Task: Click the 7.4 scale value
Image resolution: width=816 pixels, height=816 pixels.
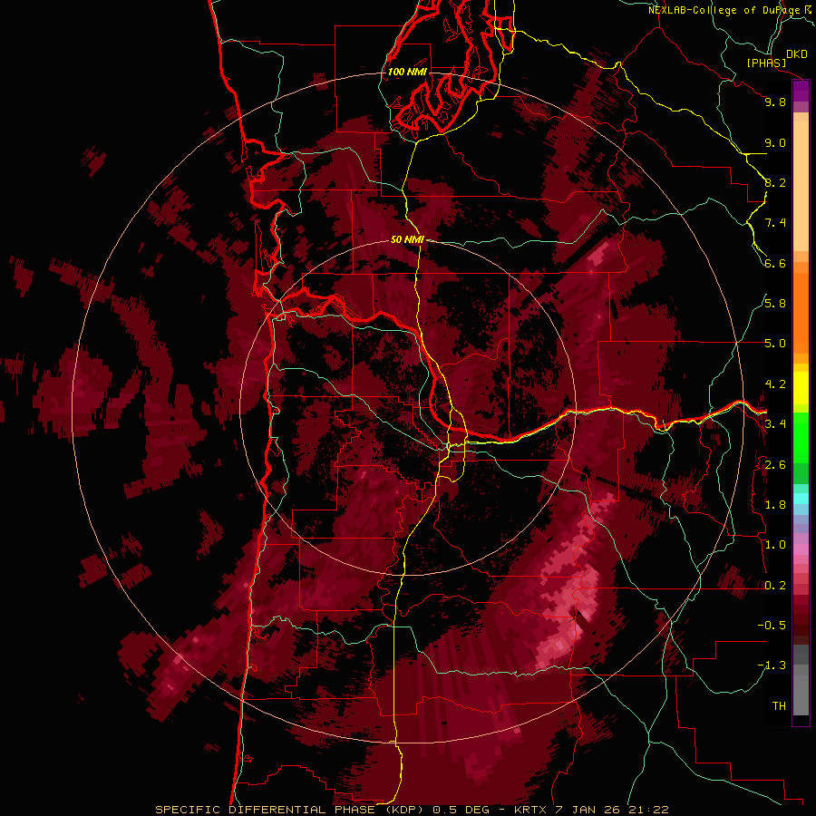Action: [775, 223]
